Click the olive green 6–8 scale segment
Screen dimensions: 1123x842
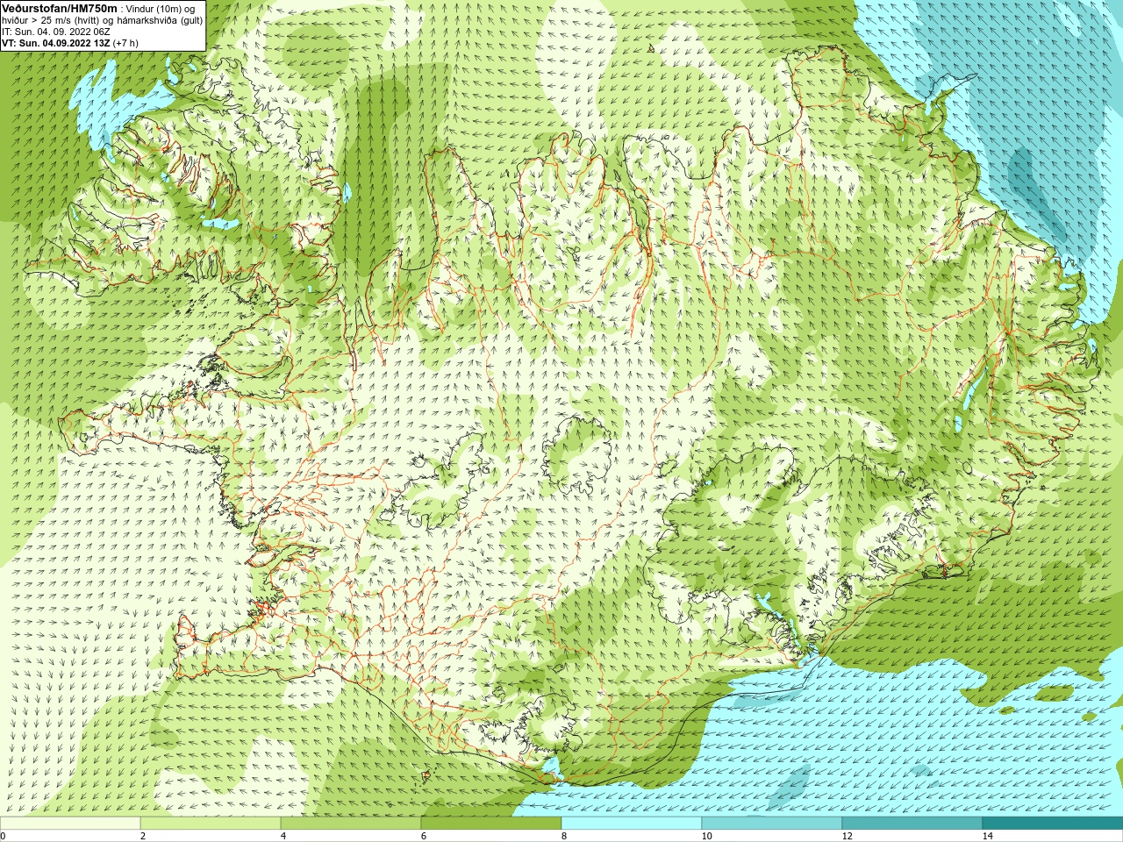(491, 824)
